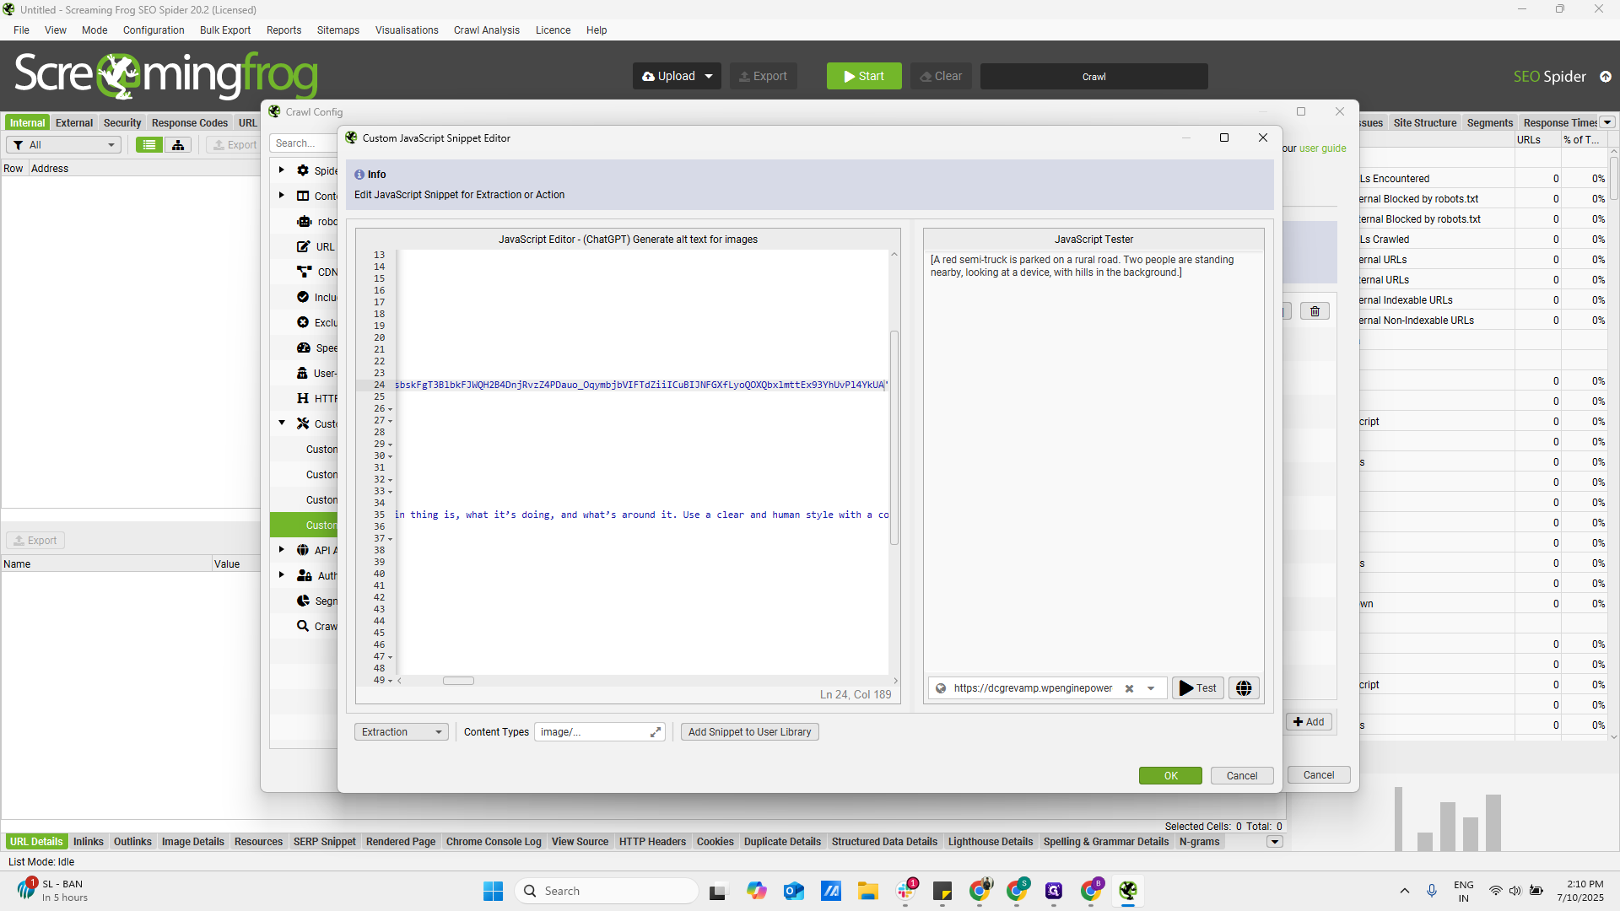Screen dimensions: 1620x911
Task: Switch to Response Codes tab
Action: tap(189, 123)
